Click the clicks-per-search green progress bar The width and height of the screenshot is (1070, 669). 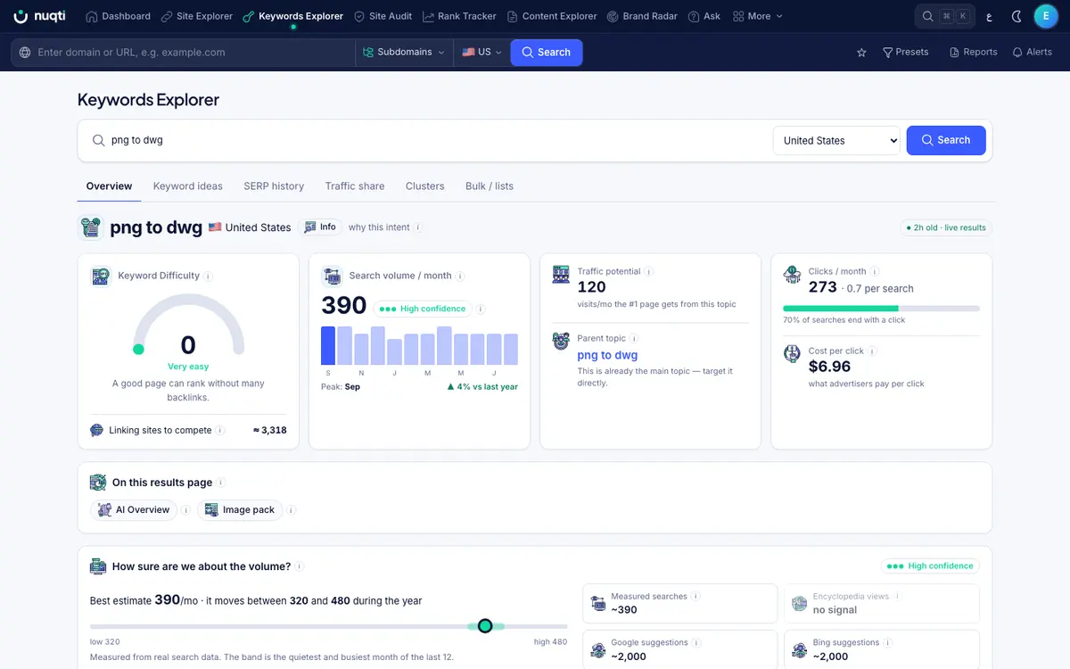[841, 309]
